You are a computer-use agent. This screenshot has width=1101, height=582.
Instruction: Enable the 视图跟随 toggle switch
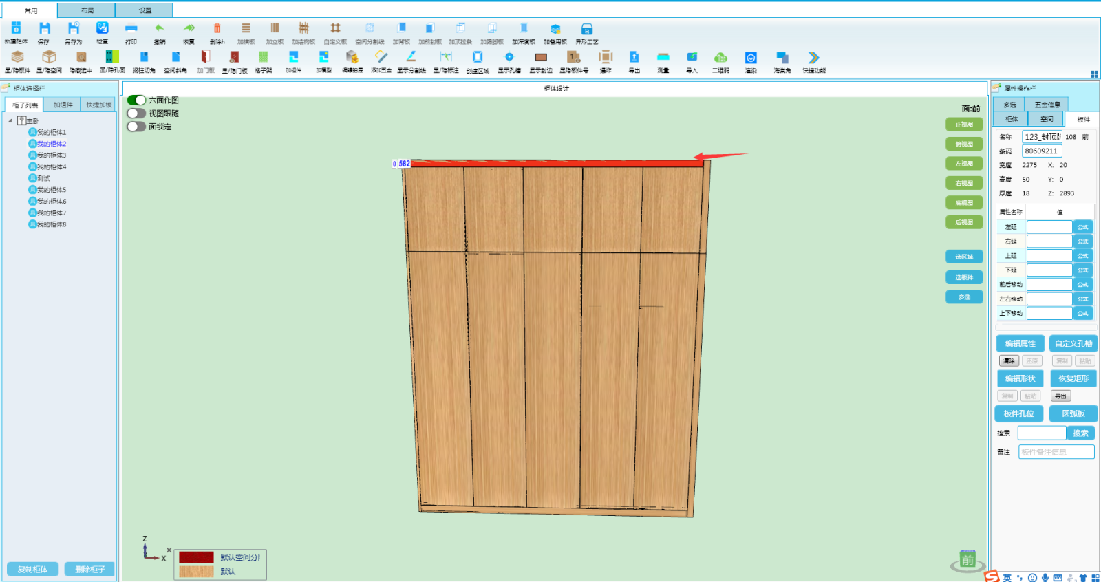pos(136,114)
